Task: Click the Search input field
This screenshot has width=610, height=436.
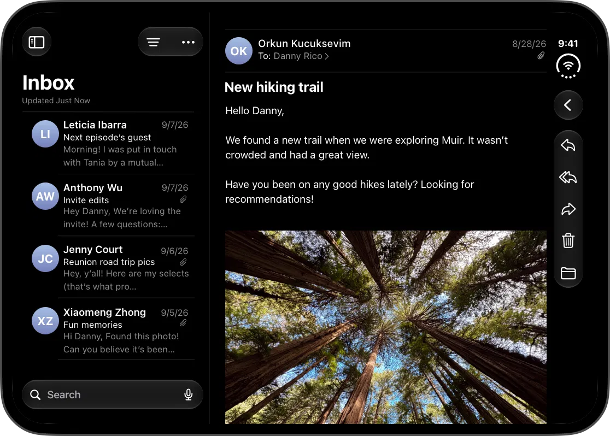Action: [113, 394]
